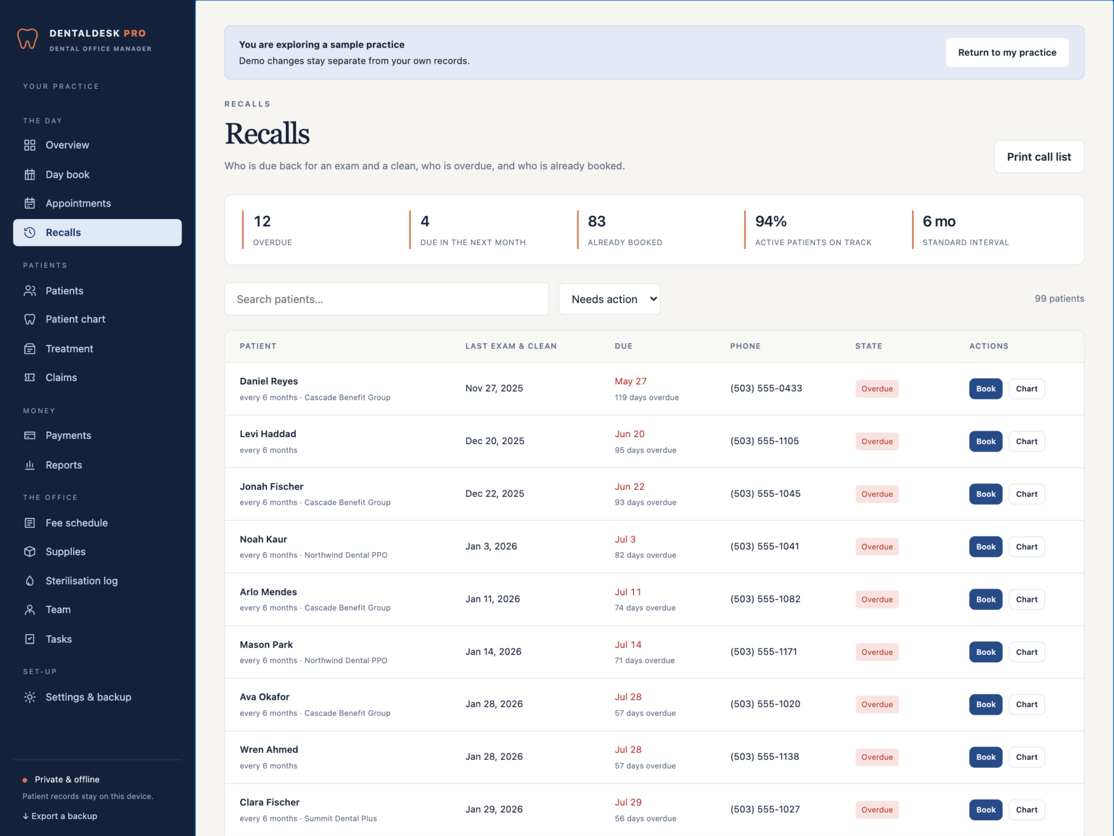The image size is (1114, 836).
Task: Click the Appointments calendar icon
Action: 30,203
